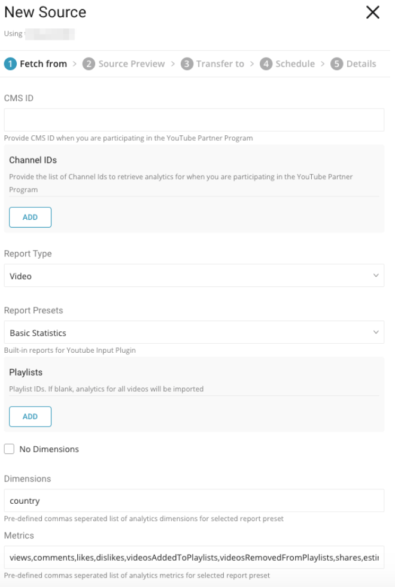Click the CMS ID input field
Screen dimensions: 395x587
pos(194,120)
